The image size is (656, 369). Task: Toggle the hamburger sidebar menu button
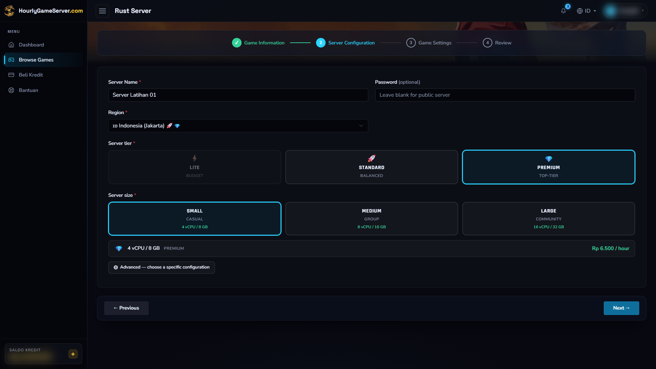[x=102, y=11]
